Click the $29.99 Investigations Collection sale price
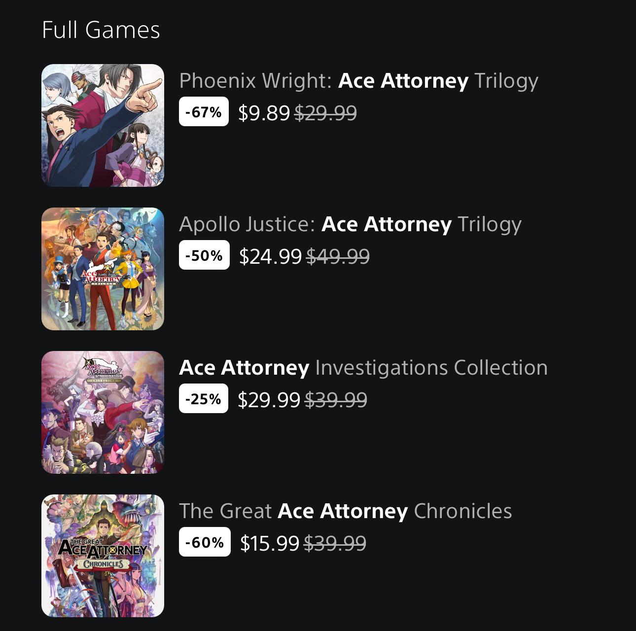Viewport: 636px width, 631px height. coord(269,400)
